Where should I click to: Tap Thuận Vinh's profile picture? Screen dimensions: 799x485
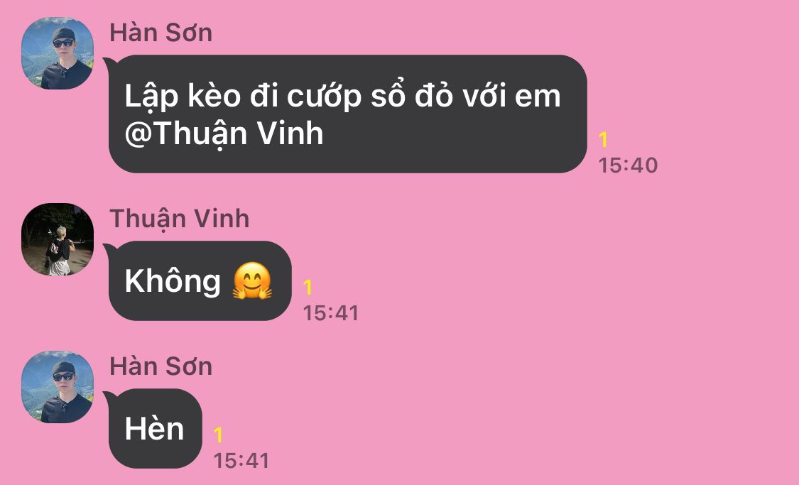click(58, 239)
